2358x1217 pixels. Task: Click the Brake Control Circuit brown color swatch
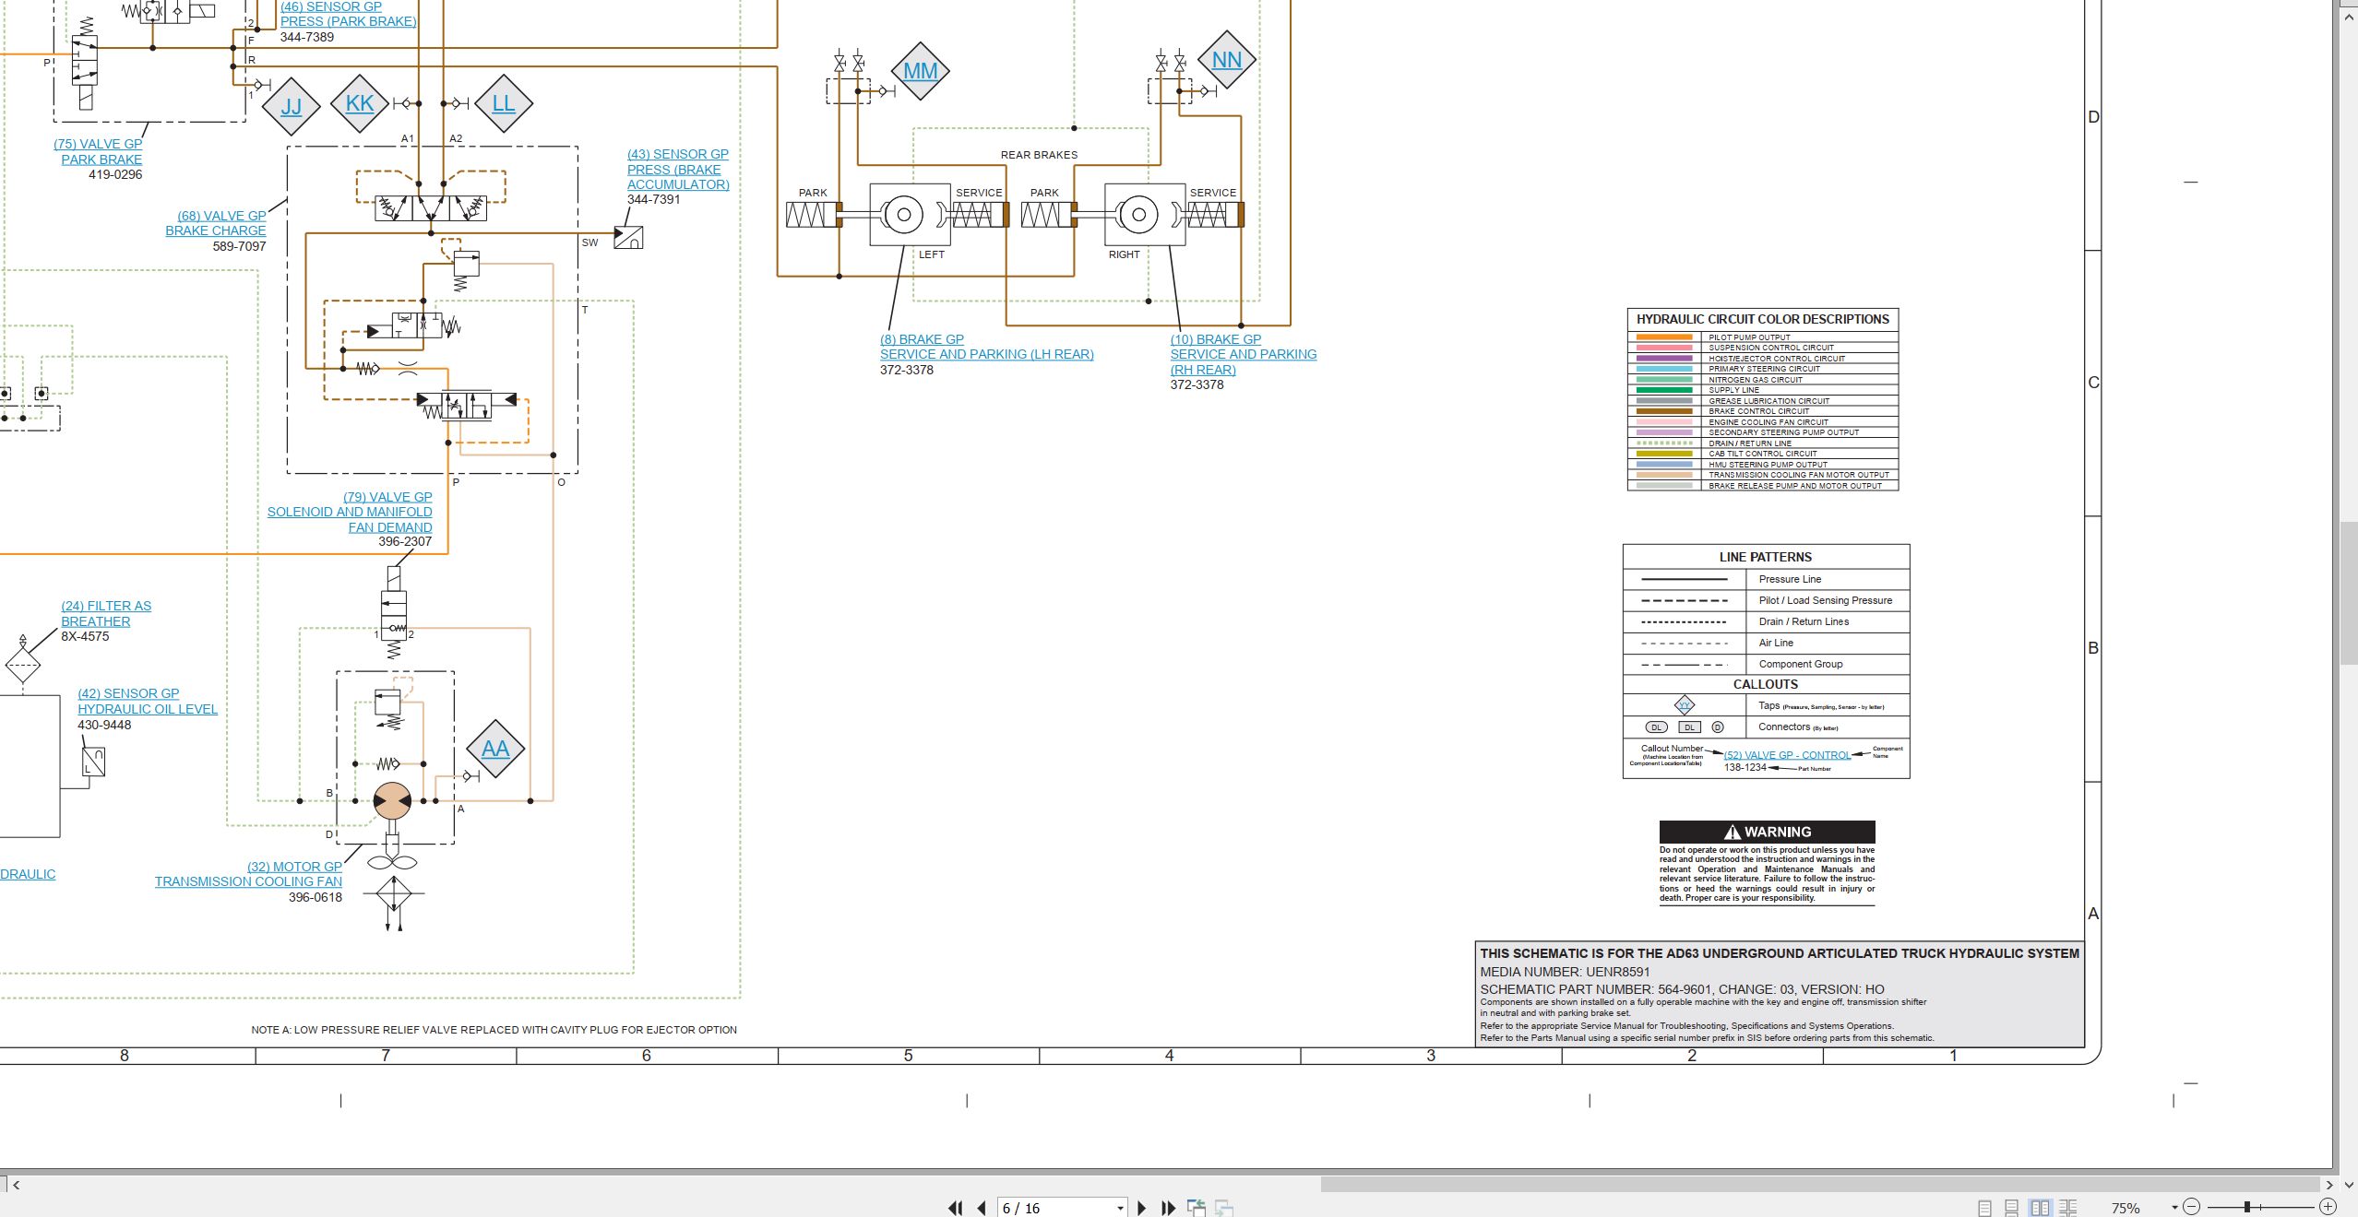1664,411
